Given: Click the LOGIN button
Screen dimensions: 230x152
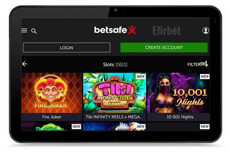Looking at the screenshot, I should 66,48.
